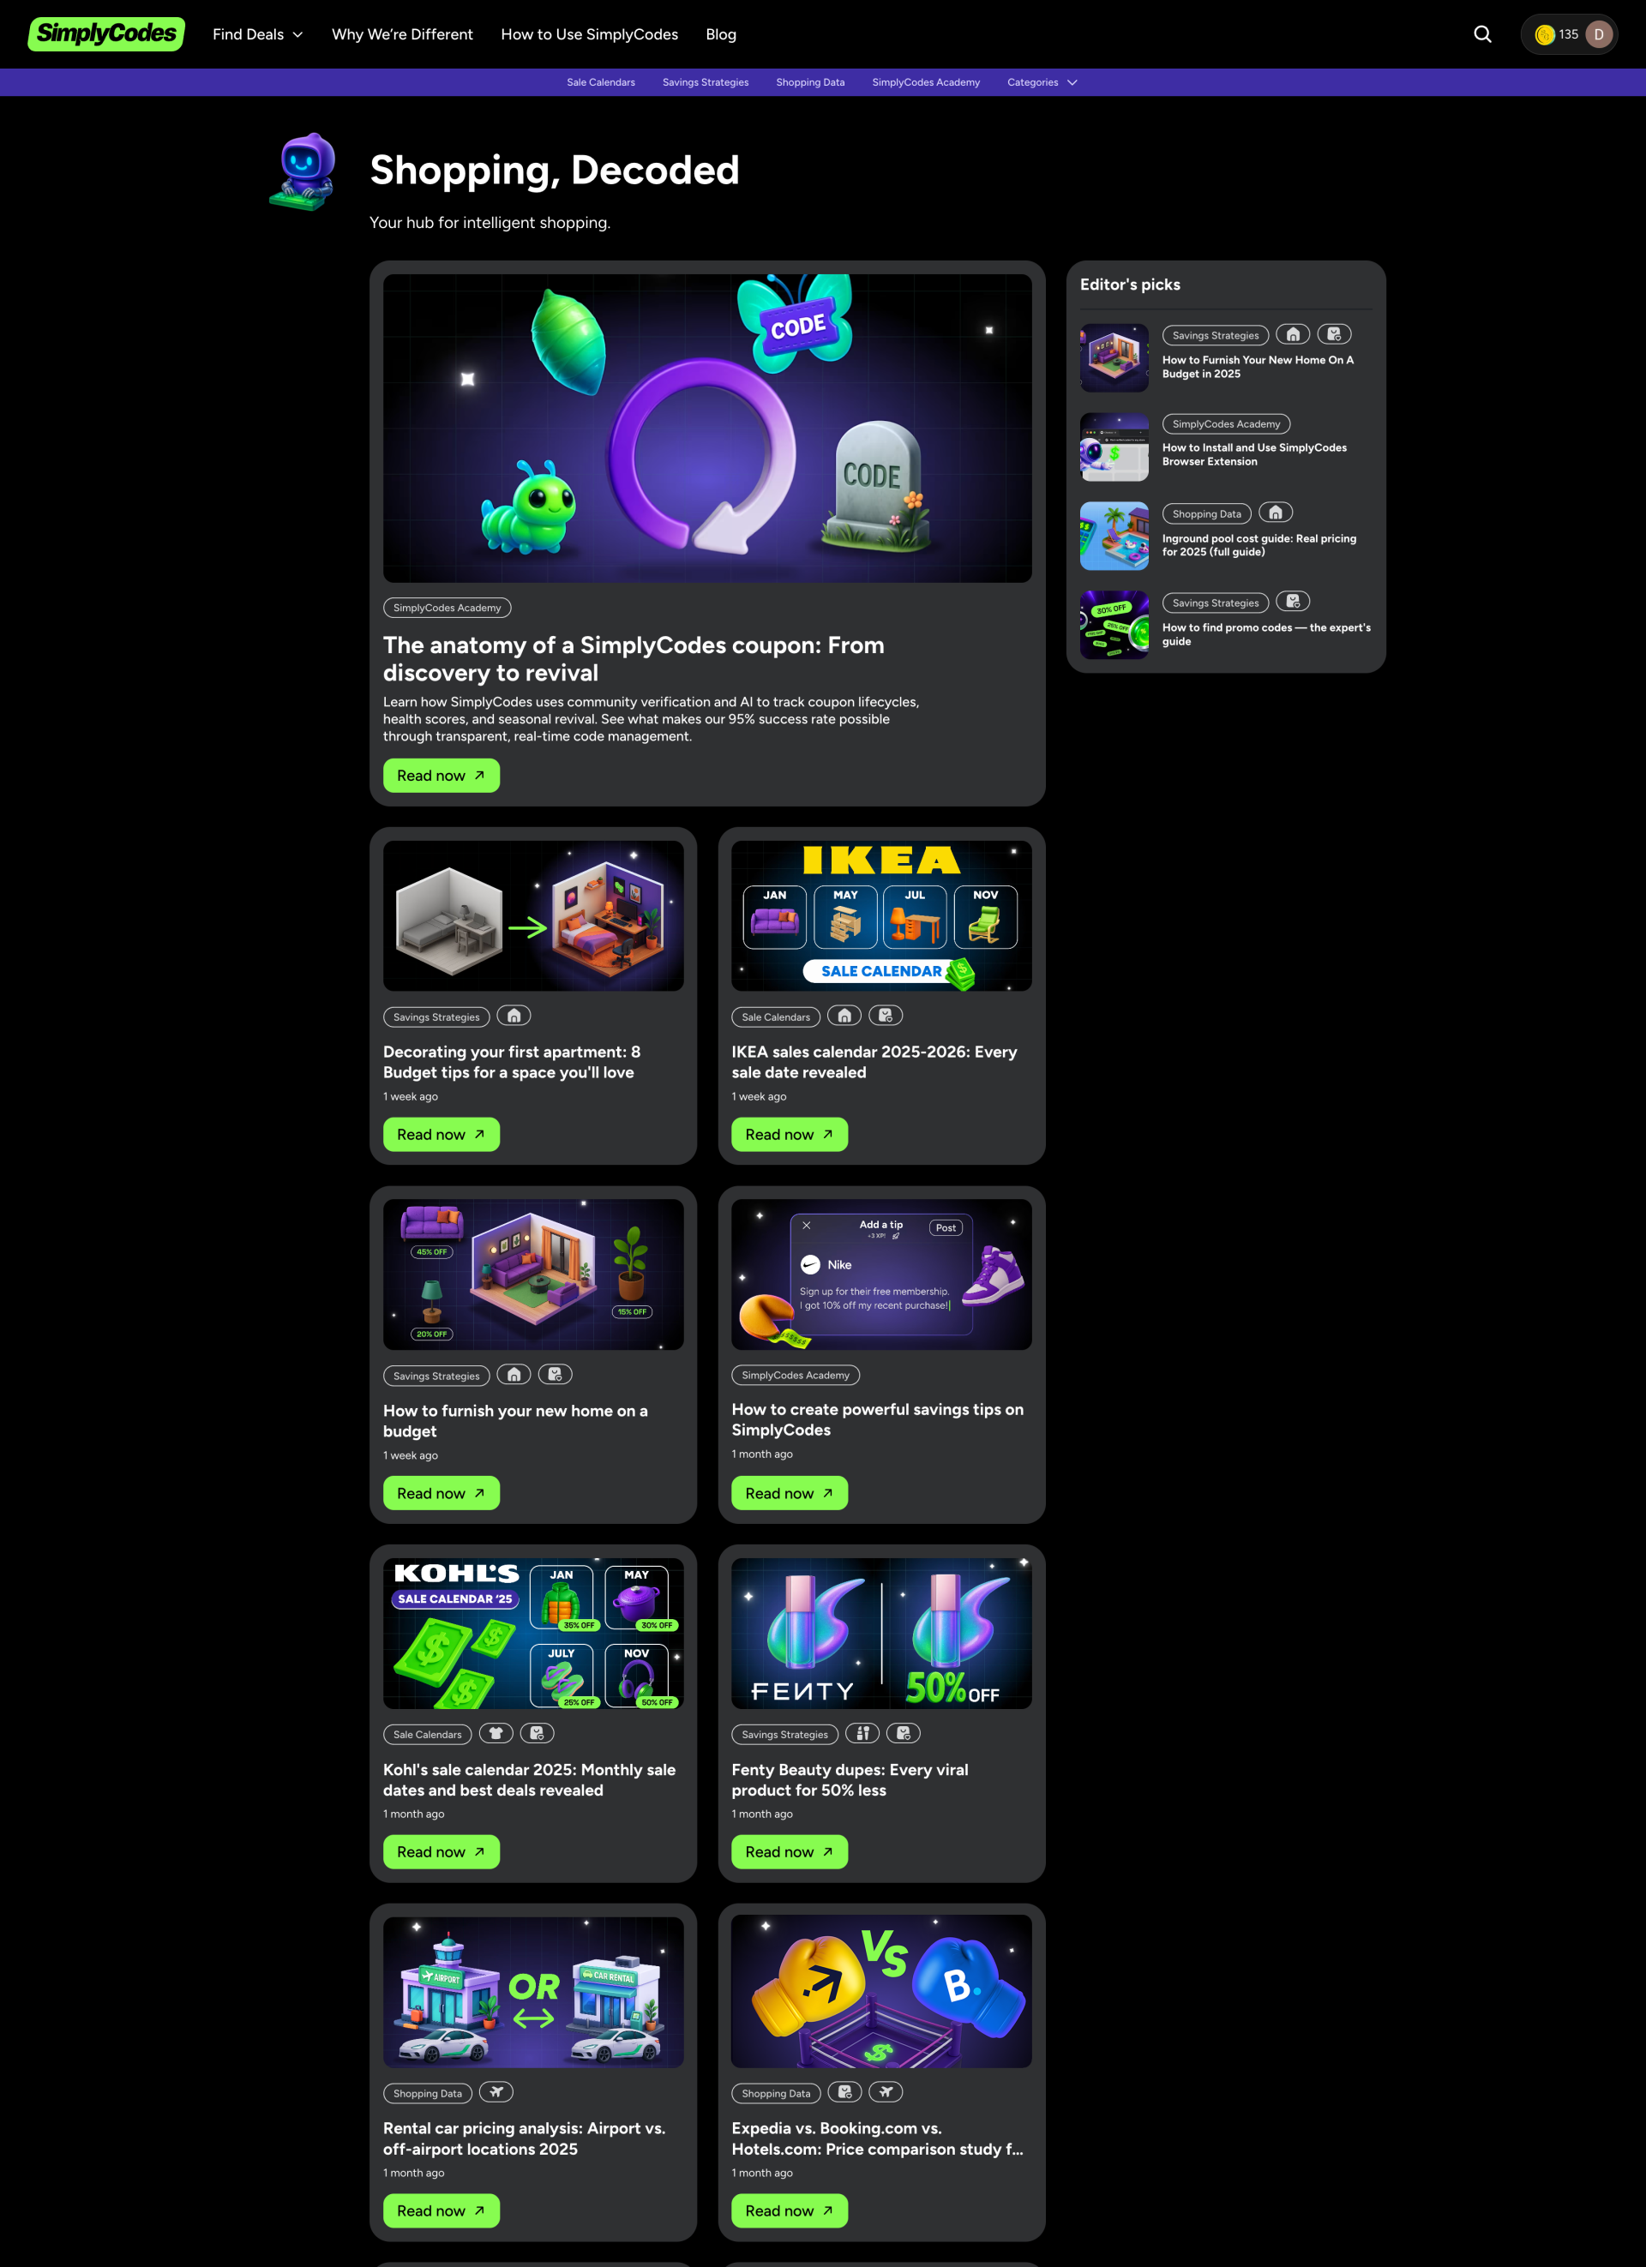Image resolution: width=1646 pixels, height=2267 pixels.
Task: Select Shopping Data in the purple sub-navigation
Action: coord(810,82)
